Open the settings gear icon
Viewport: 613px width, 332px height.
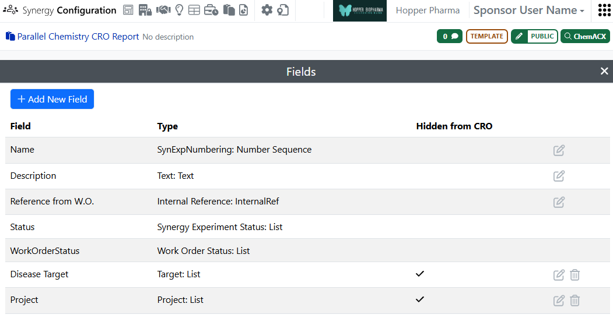pos(267,10)
